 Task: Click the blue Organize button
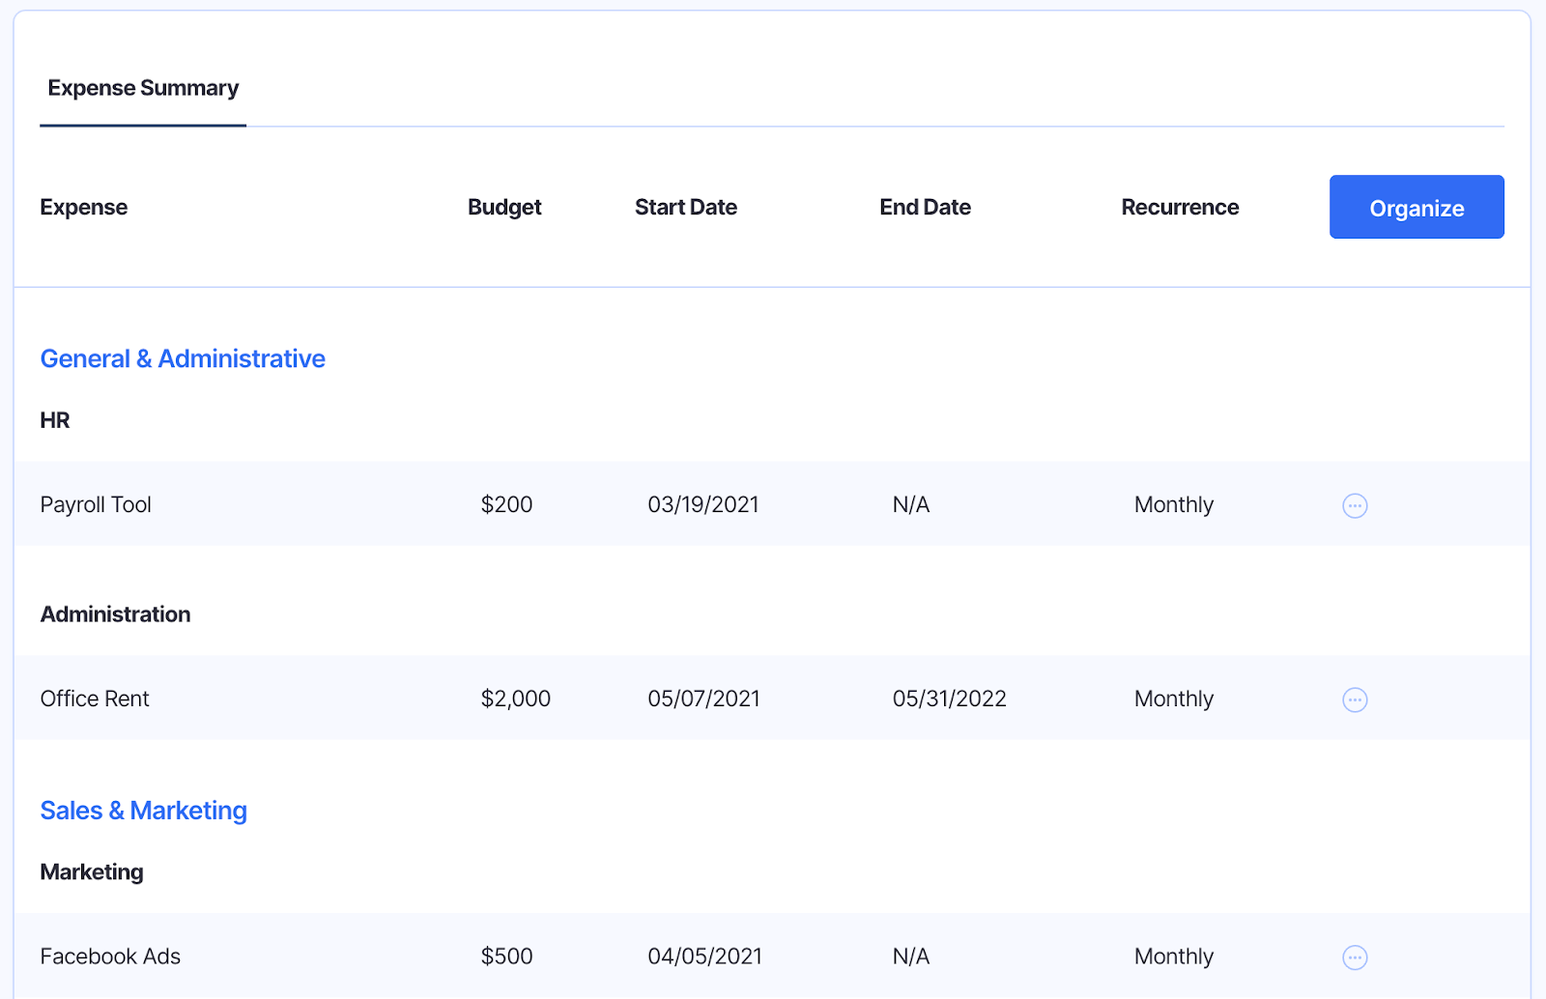point(1417,207)
